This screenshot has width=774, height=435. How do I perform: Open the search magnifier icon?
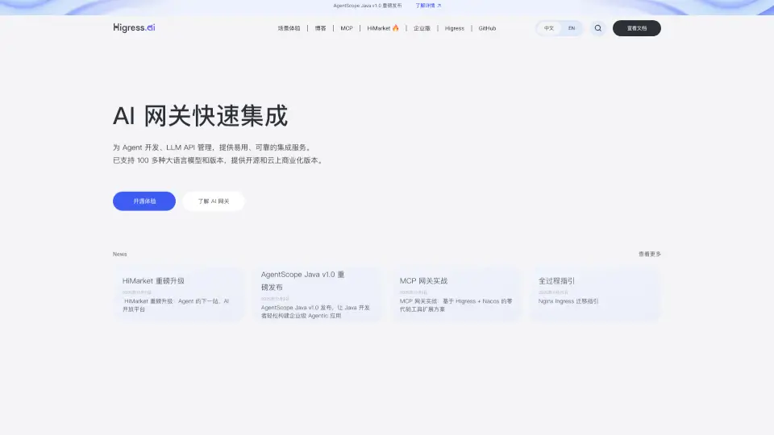597,28
